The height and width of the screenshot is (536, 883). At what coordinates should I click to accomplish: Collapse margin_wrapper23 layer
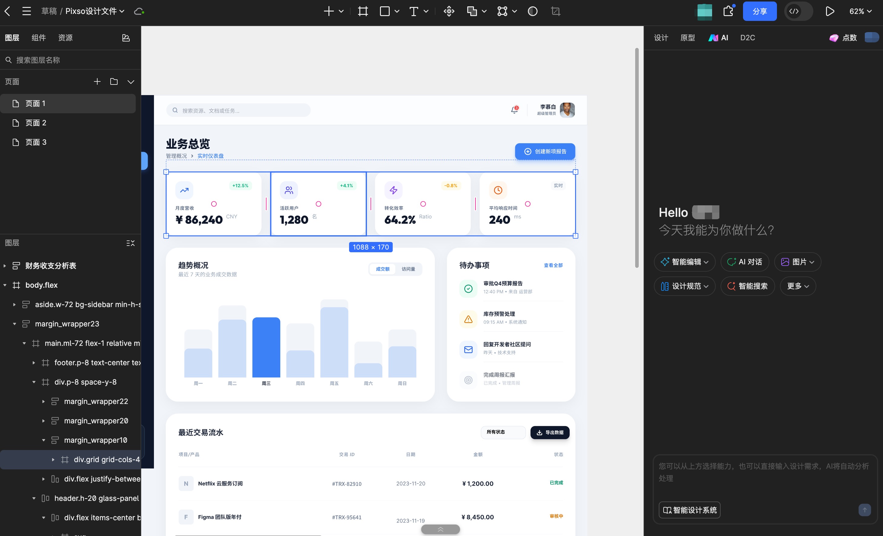point(14,324)
